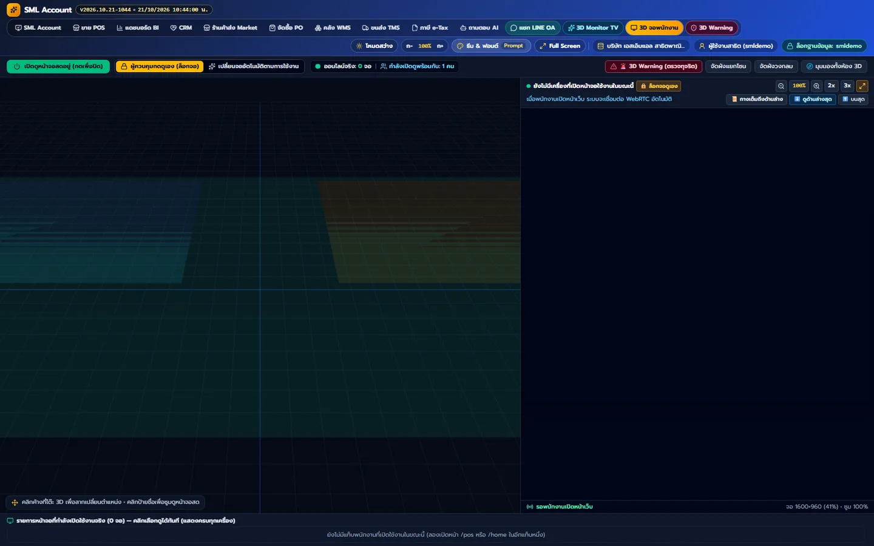Open the คลัง WMS module

(333, 28)
